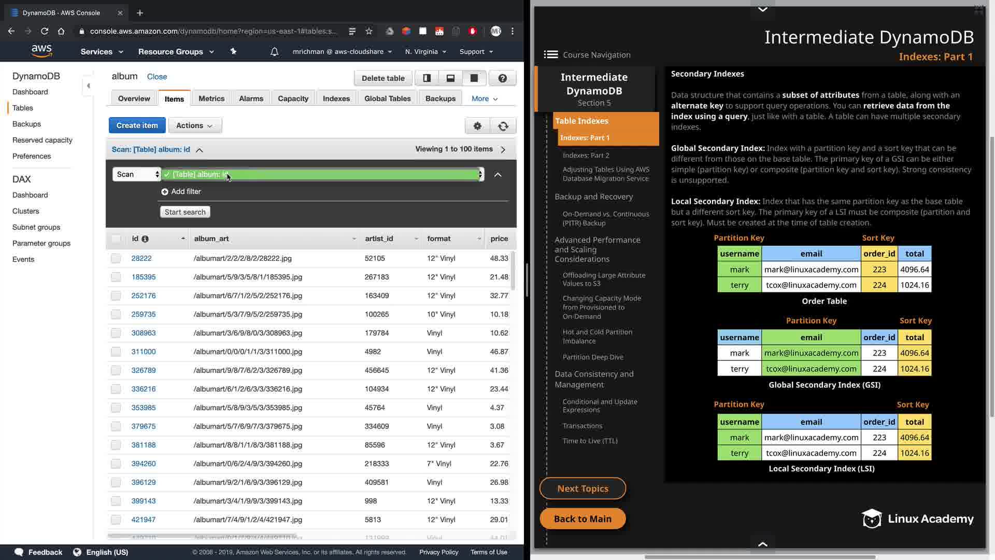This screenshot has width=995, height=560.
Task: Switch to the split side panel layout icon
Action: tap(427, 78)
